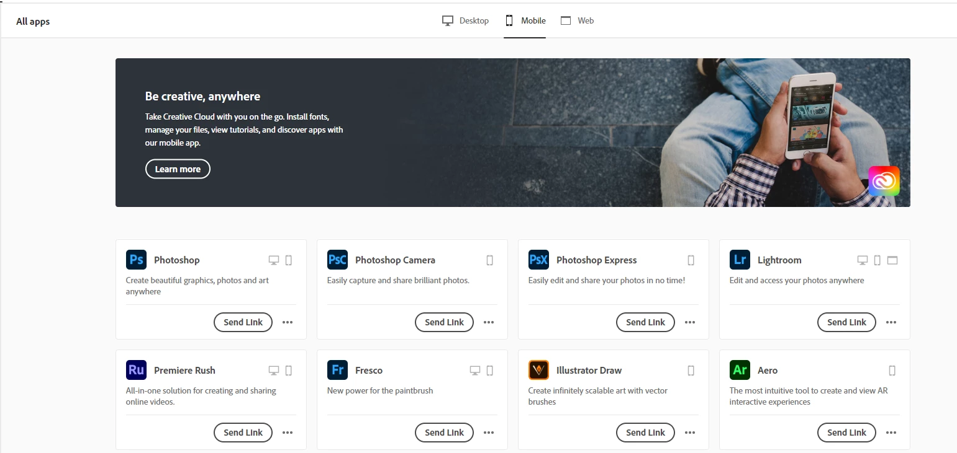This screenshot has width=957, height=453.
Task: Click desktop icon on Premiere Rush card
Action: (274, 371)
